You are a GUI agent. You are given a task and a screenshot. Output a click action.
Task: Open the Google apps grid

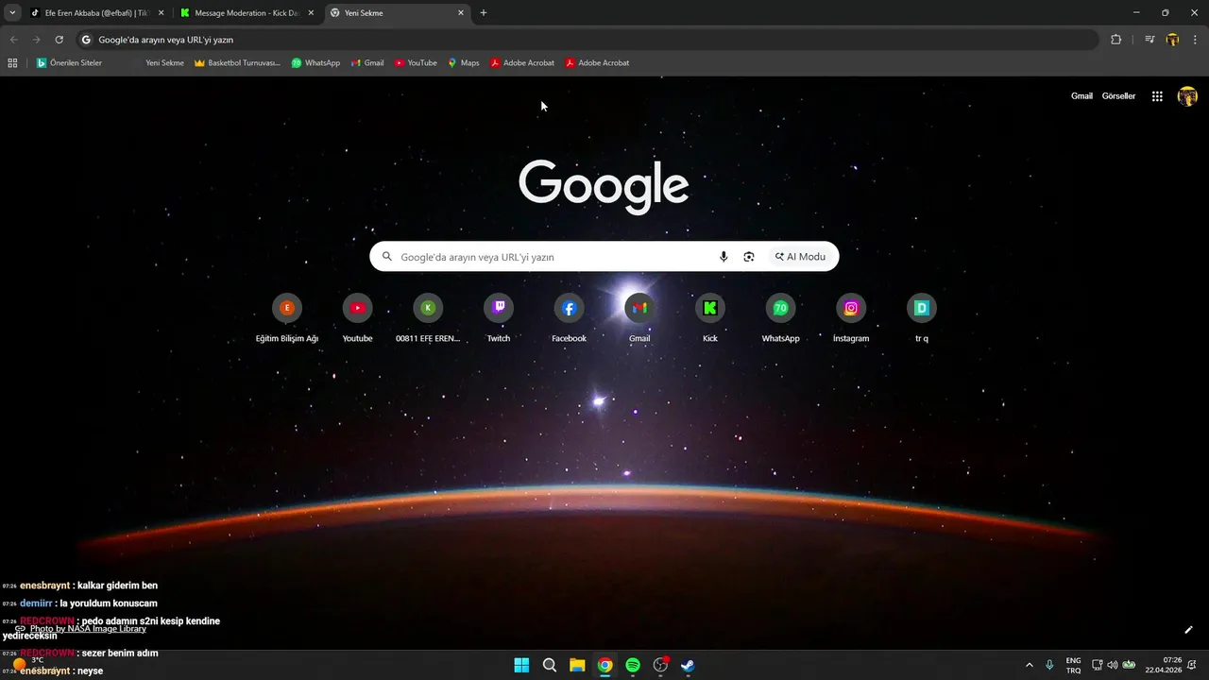click(x=1157, y=96)
